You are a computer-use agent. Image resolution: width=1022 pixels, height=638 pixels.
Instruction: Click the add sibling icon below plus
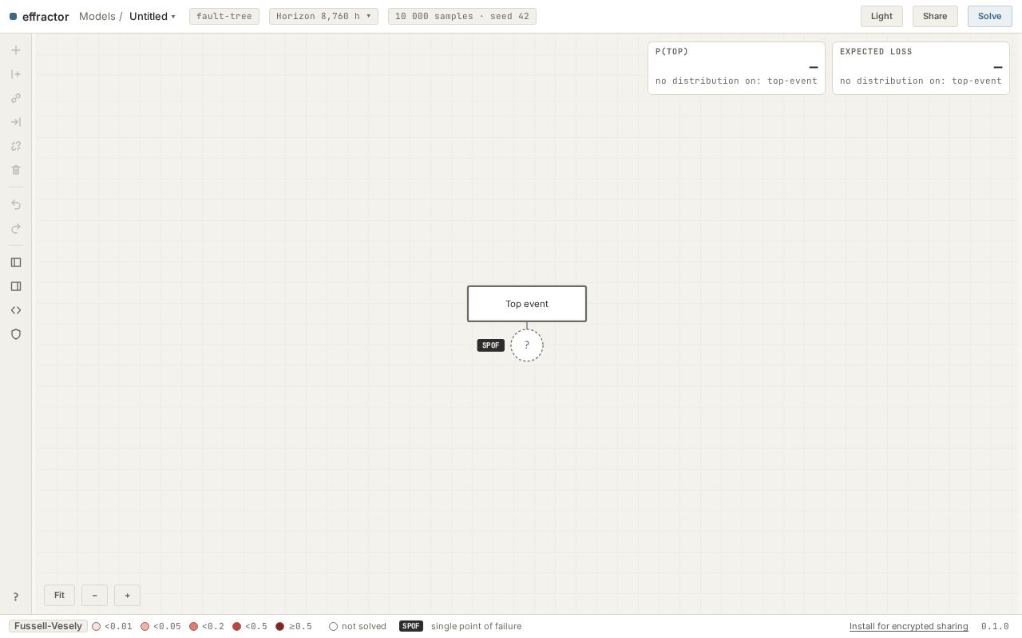pyautogui.click(x=15, y=74)
